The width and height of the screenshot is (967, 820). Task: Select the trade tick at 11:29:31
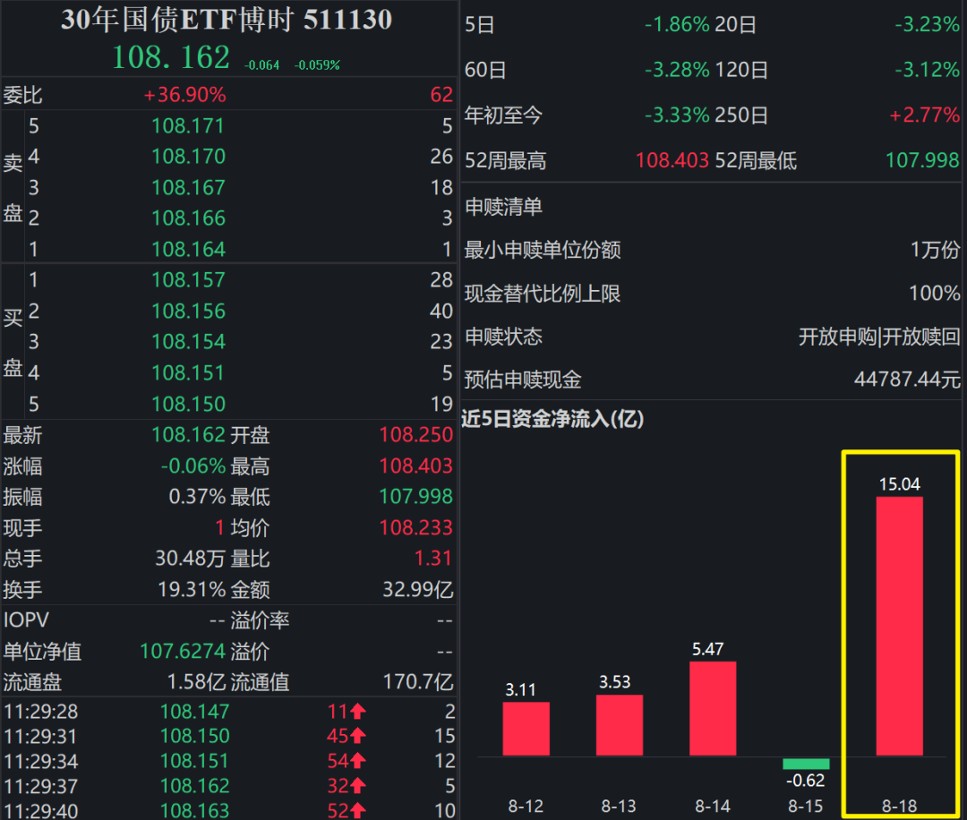point(229,736)
